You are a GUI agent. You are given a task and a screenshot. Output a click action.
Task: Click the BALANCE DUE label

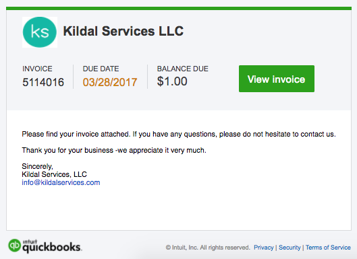point(183,69)
